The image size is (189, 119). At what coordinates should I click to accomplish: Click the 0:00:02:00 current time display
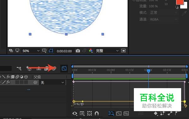click(64, 51)
